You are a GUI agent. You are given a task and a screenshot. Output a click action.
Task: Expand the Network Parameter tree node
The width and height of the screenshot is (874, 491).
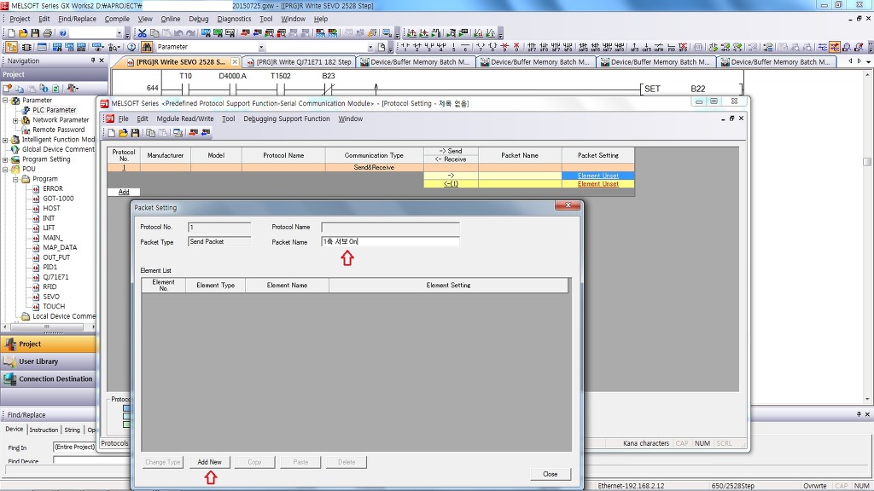[x=15, y=120]
